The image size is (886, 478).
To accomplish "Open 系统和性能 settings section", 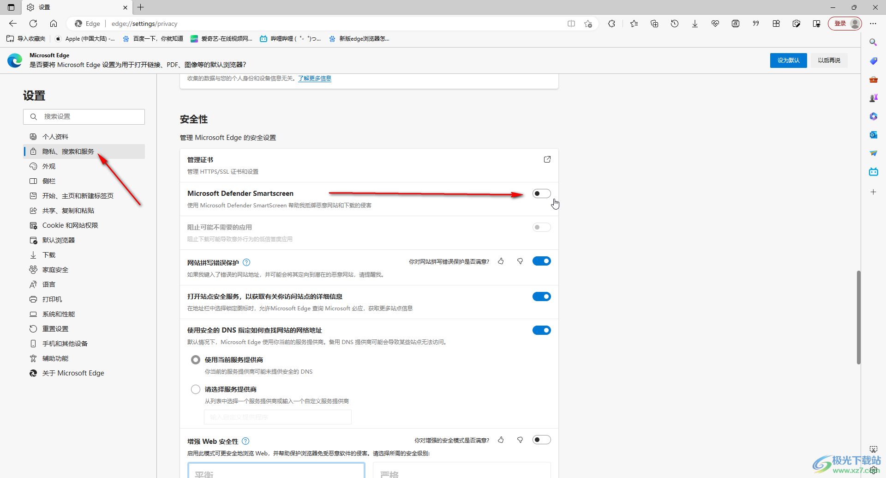I will [x=84, y=314].
